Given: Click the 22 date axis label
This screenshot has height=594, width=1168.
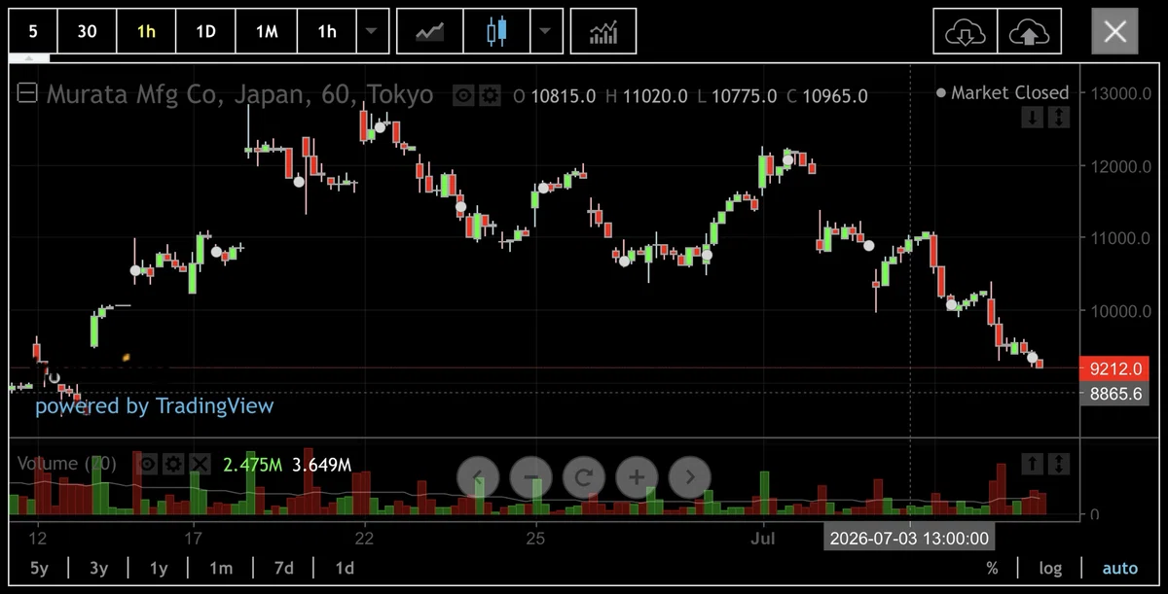Looking at the screenshot, I should 364,537.
